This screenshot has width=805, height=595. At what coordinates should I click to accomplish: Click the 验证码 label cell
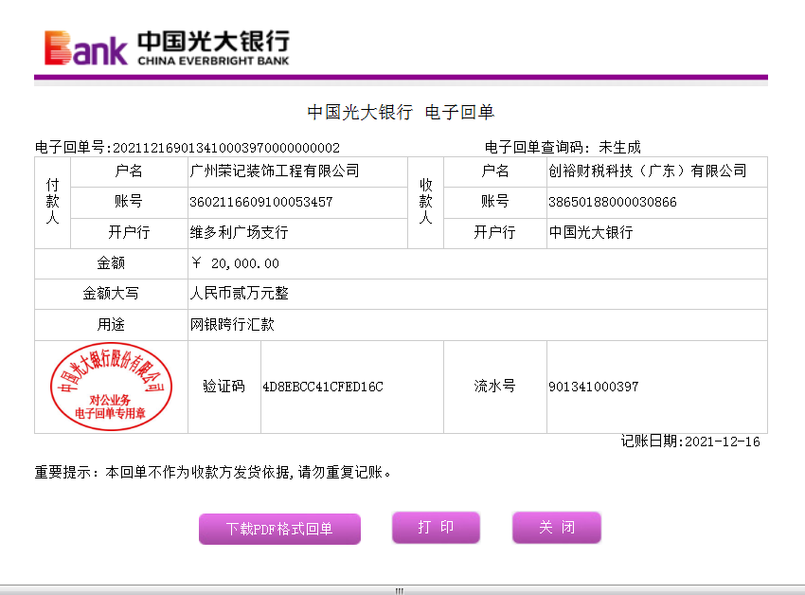224,387
